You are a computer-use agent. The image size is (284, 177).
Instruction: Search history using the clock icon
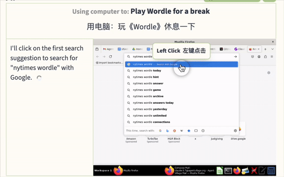point(203,131)
